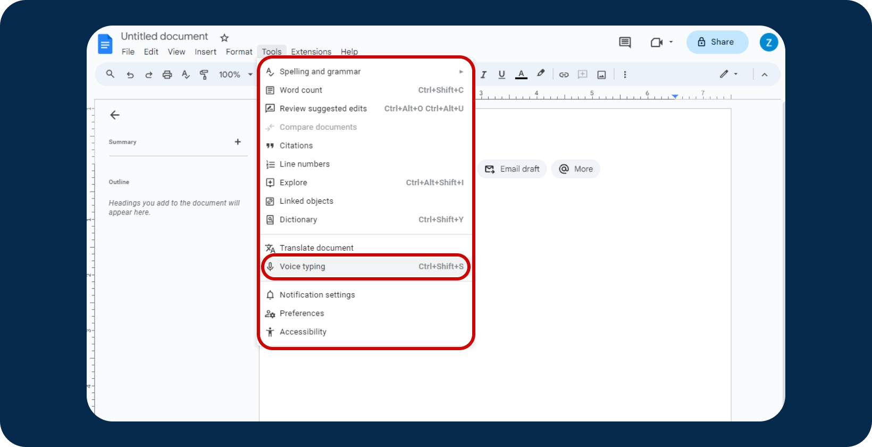
Task: Click the Email draft chip
Action: pos(512,169)
